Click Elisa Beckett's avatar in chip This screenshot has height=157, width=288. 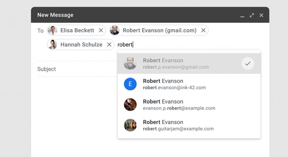[52, 30]
